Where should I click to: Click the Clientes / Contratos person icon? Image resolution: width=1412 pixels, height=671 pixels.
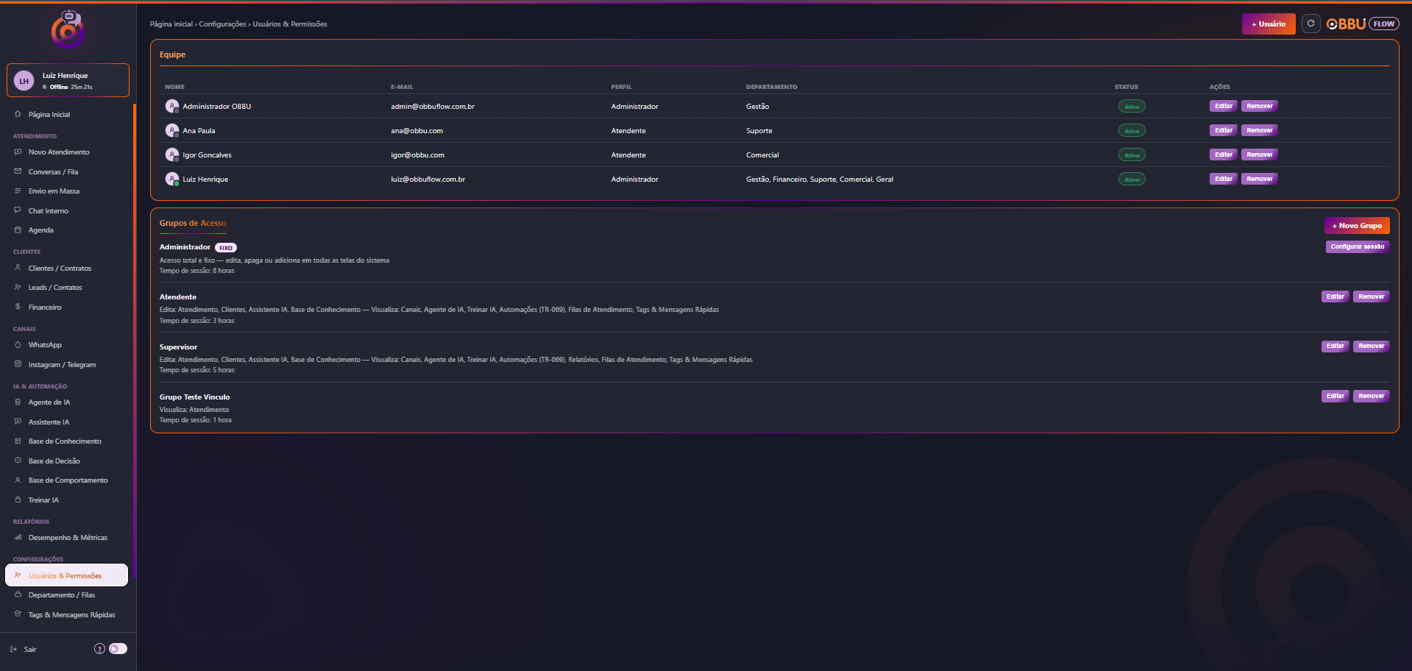(x=18, y=268)
